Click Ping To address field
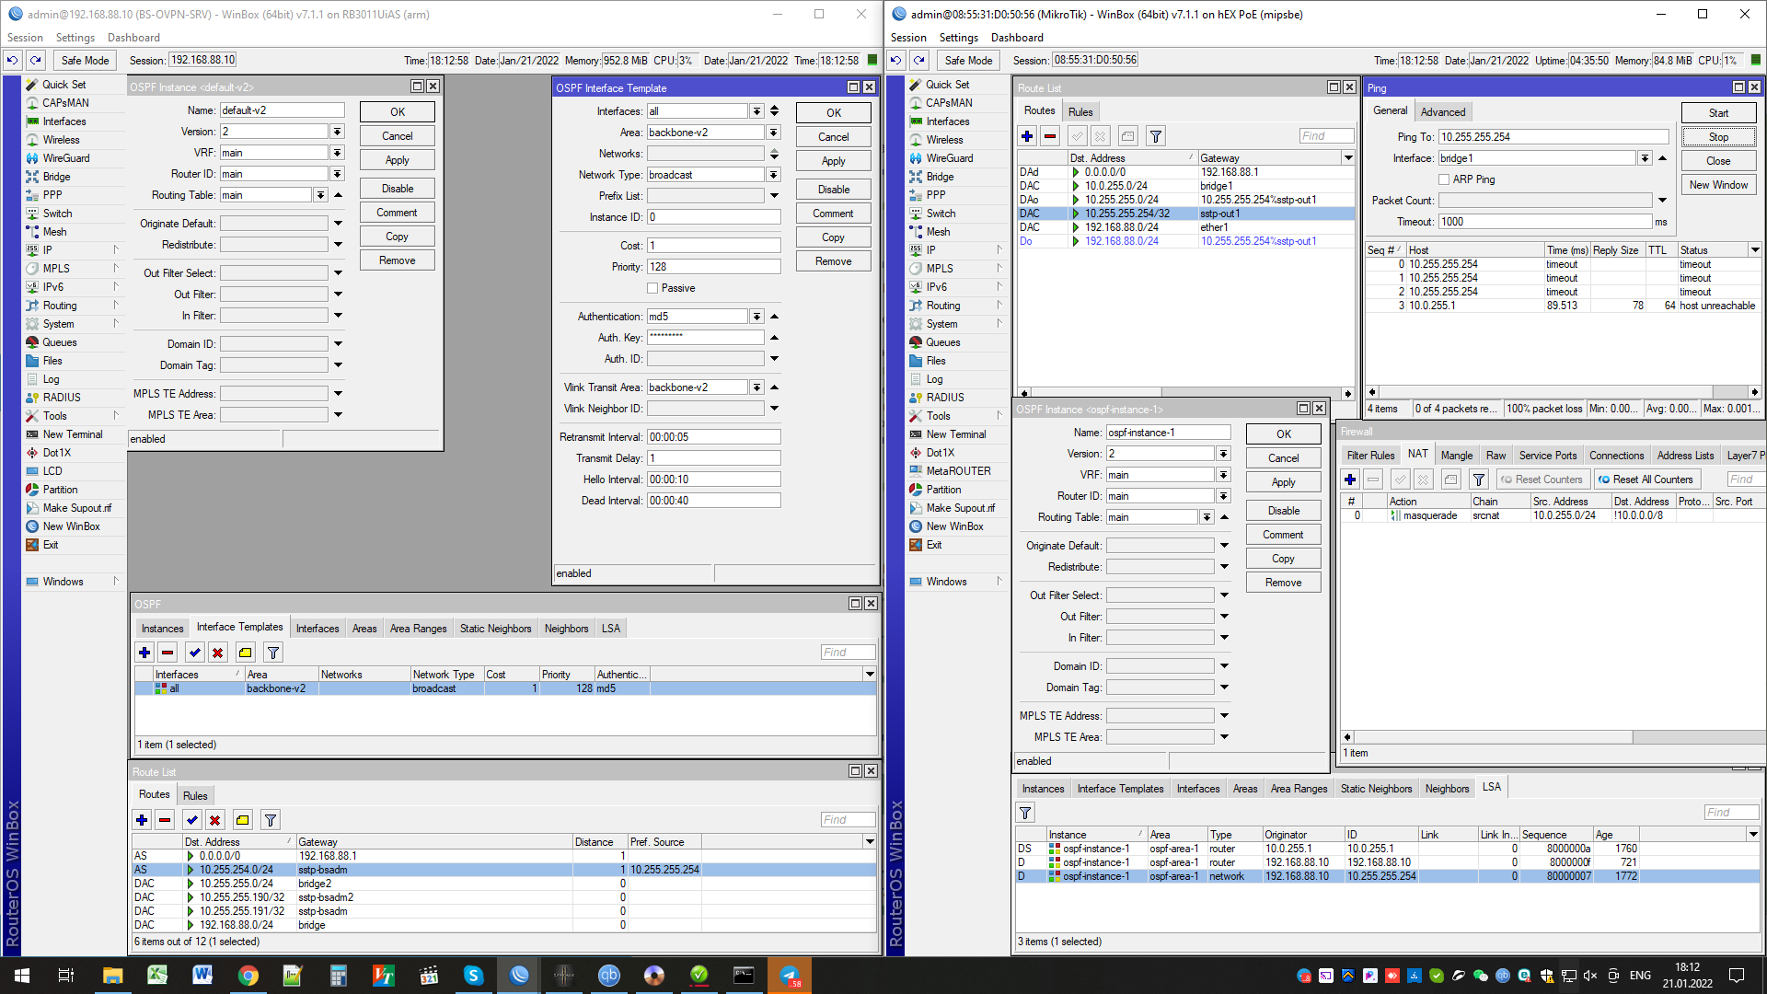1767x994 pixels. pyautogui.click(x=1553, y=137)
